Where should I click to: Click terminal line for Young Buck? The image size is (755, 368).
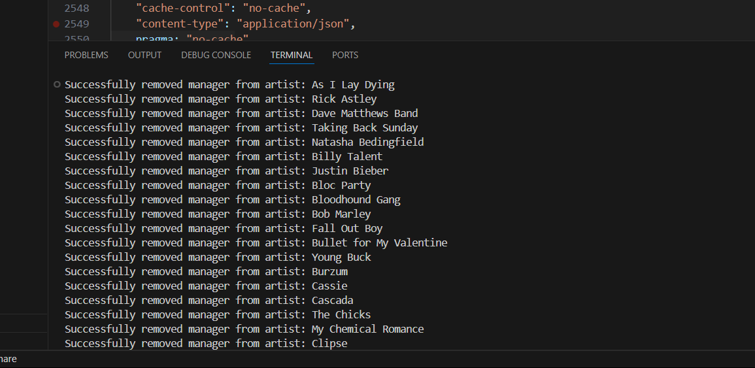coord(218,258)
